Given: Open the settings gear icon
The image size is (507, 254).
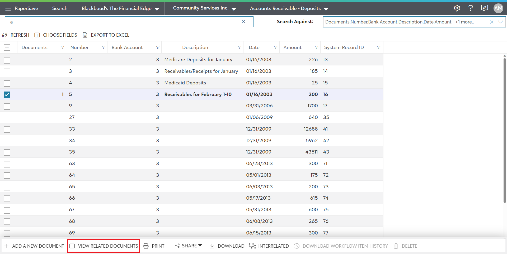Looking at the screenshot, I should pyautogui.click(x=457, y=8).
